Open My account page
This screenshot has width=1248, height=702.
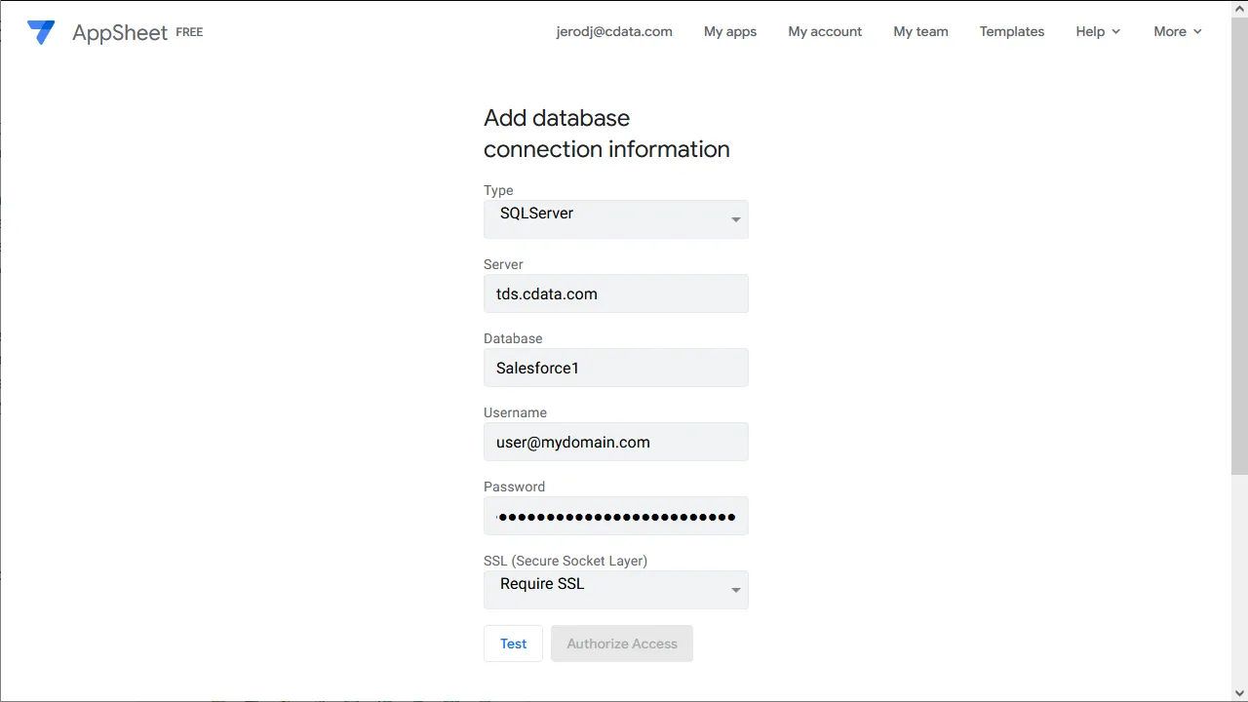[825, 31]
